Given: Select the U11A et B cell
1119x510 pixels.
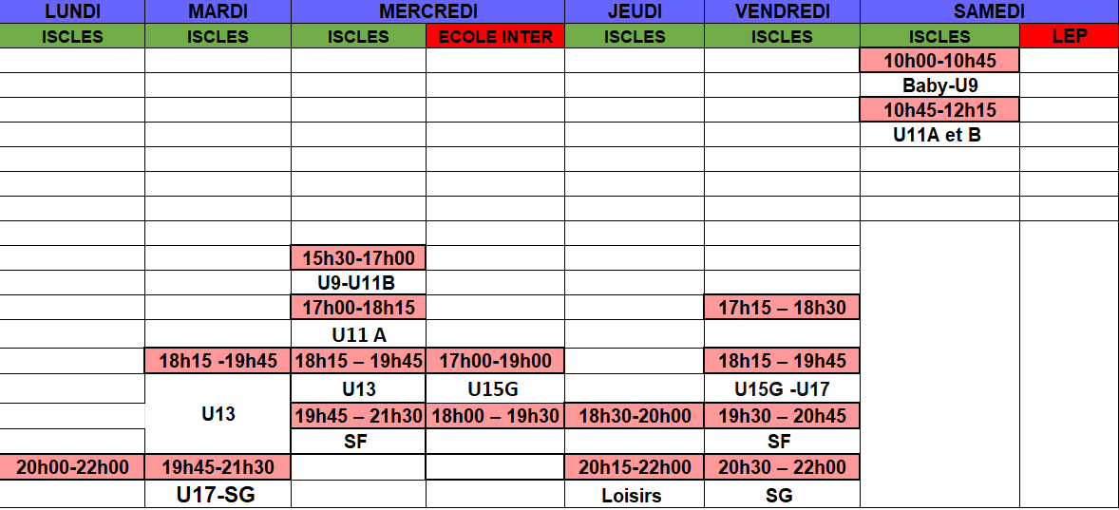Looking at the screenshot, I should point(939,134).
